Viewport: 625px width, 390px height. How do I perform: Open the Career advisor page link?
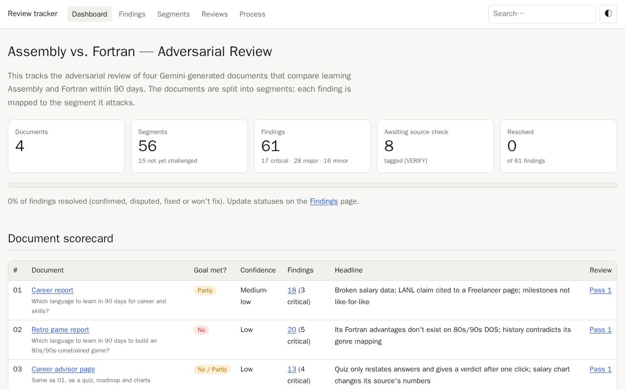63,369
